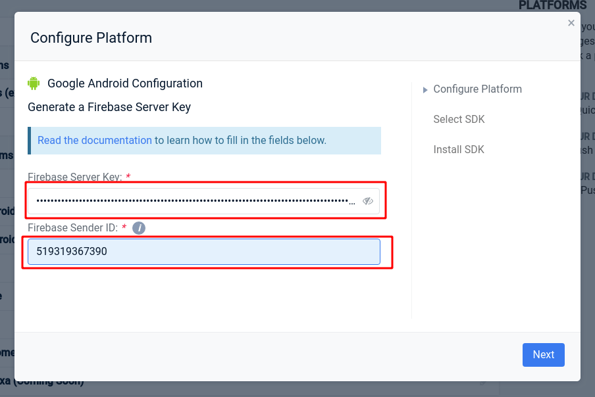The height and width of the screenshot is (397, 595).
Task: Click the 'Google Android Configuration' heading
Action: pos(125,83)
